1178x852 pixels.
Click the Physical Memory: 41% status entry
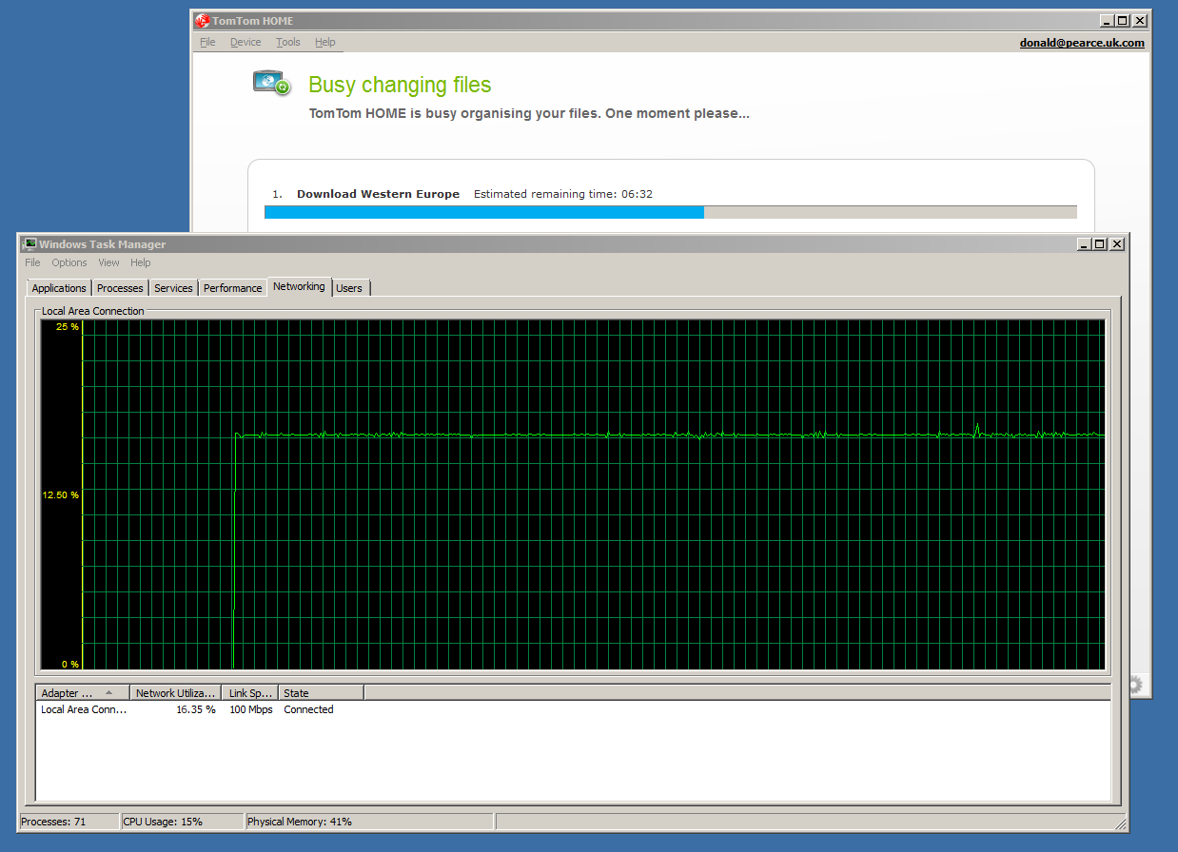pyautogui.click(x=368, y=822)
